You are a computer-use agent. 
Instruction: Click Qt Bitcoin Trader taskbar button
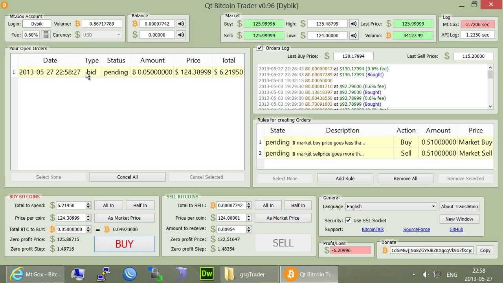click(309, 274)
